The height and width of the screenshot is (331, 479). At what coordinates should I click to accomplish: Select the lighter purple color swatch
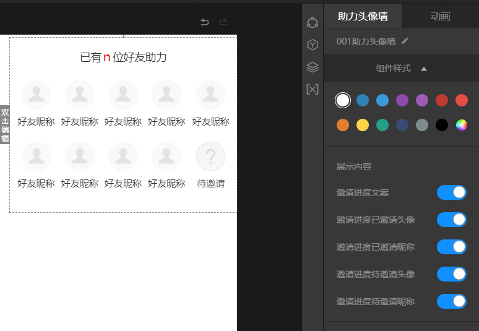click(422, 100)
